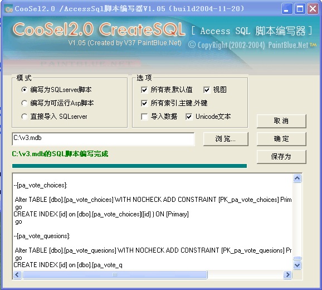Click the --[pa_vote_choices]: comment line
This screenshot has height=290, width=322.
(41, 185)
